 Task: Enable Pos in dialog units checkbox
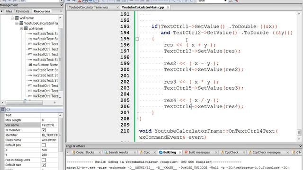click(44, 160)
